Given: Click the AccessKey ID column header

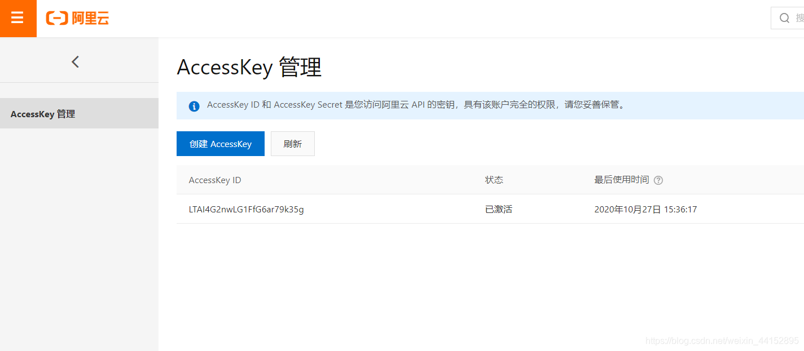Looking at the screenshot, I should point(215,180).
